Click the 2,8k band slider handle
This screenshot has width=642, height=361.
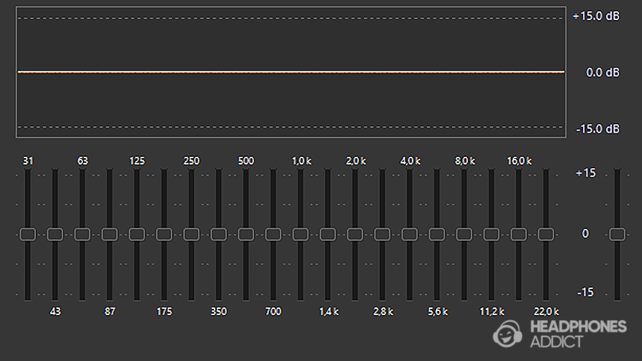[382, 234]
